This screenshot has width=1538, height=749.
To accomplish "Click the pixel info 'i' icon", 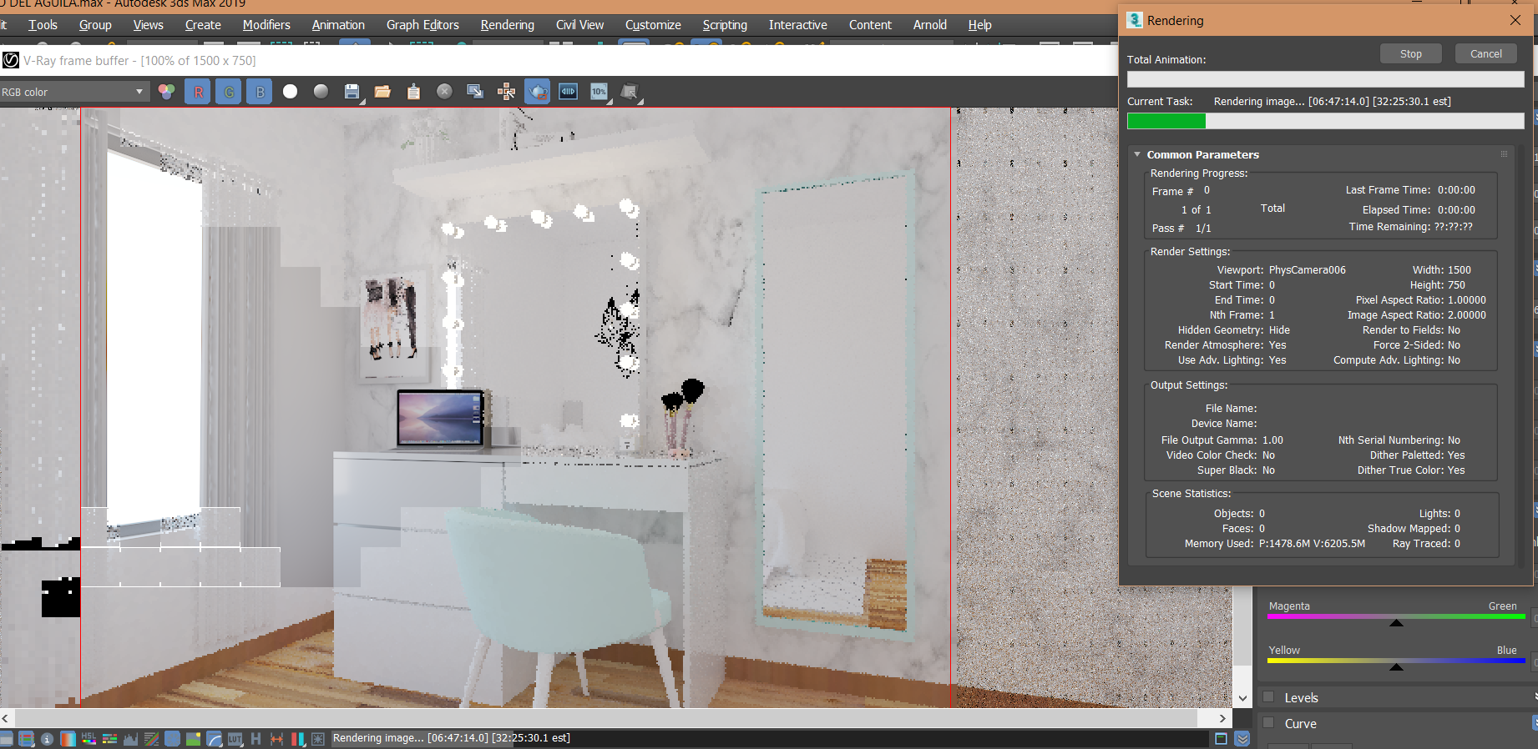I will click(47, 738).
